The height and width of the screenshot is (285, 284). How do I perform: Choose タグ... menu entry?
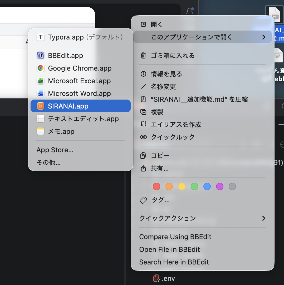point(203,200)
